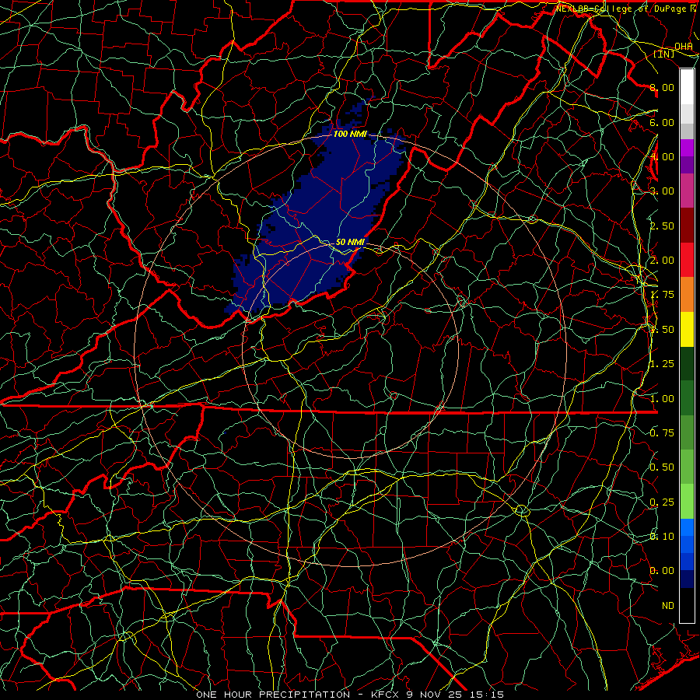The height and width of the screenshot is (700, 700).
Task: Click the 1.75 legend value
Action: [x=663, y=295]
